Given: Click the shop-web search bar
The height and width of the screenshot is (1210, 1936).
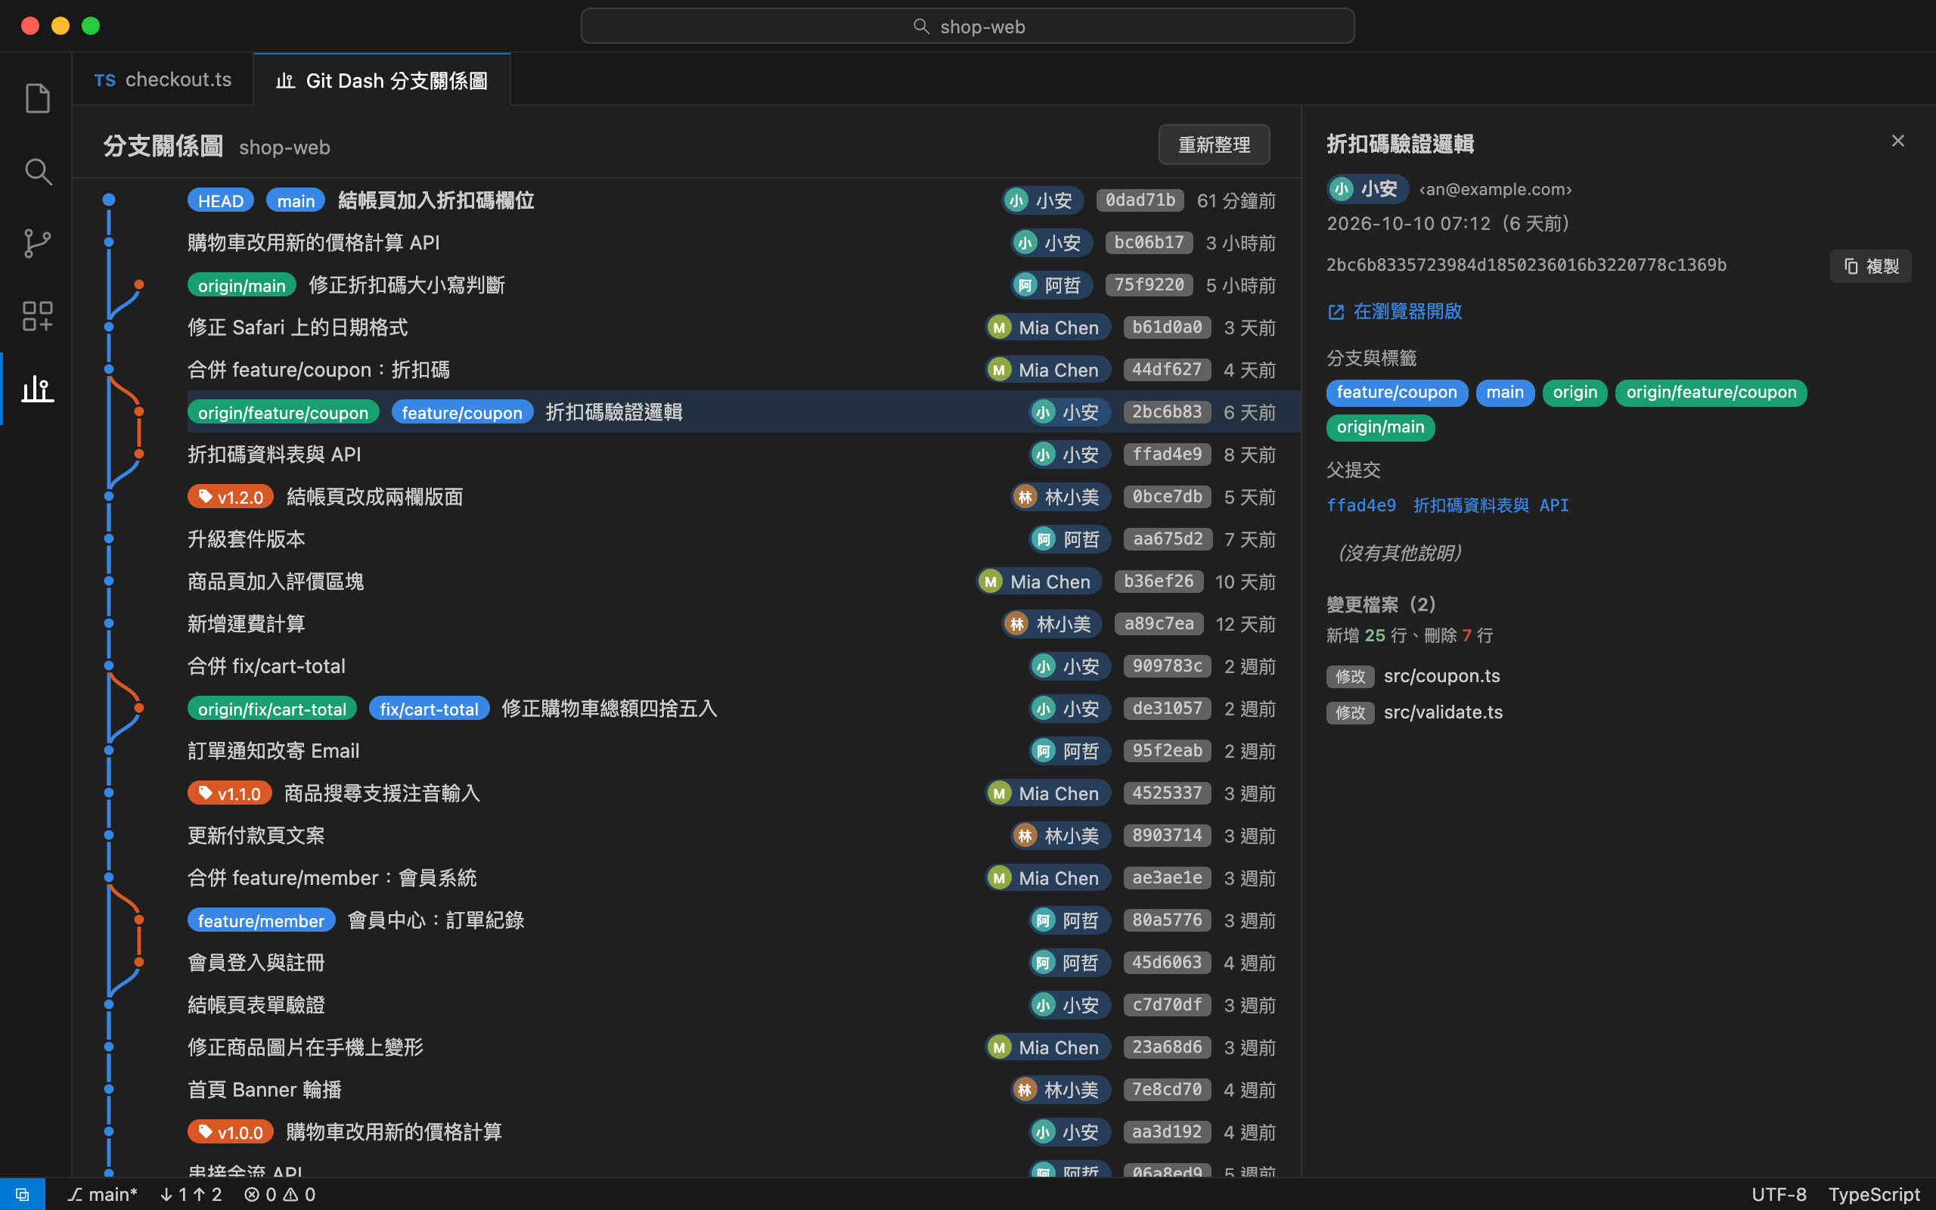Looking at the screenshot, I should click(967, 26).
